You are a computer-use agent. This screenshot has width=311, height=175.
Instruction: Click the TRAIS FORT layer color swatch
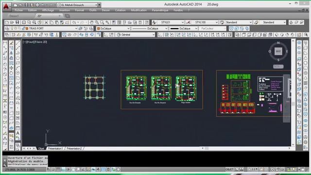click(x=27, y=29)
